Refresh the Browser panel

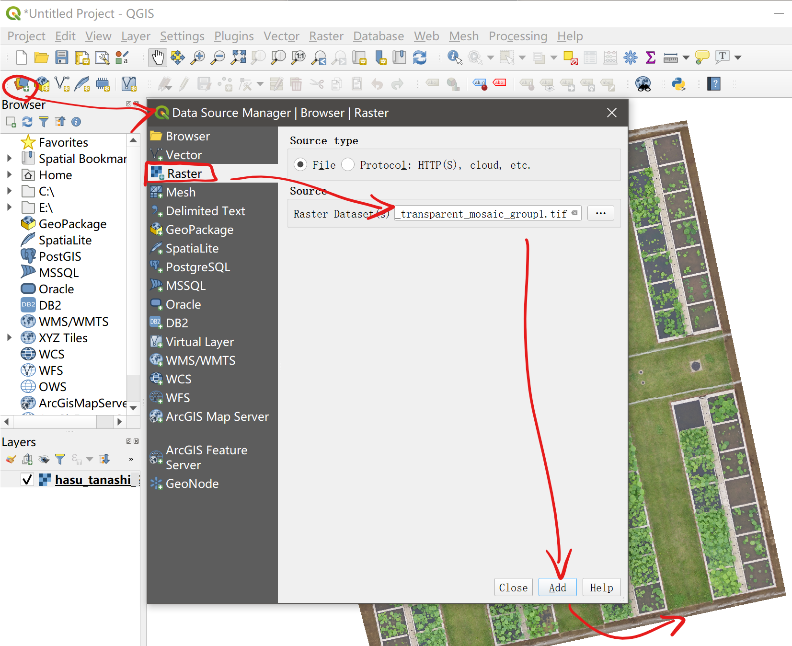[27, 122]
